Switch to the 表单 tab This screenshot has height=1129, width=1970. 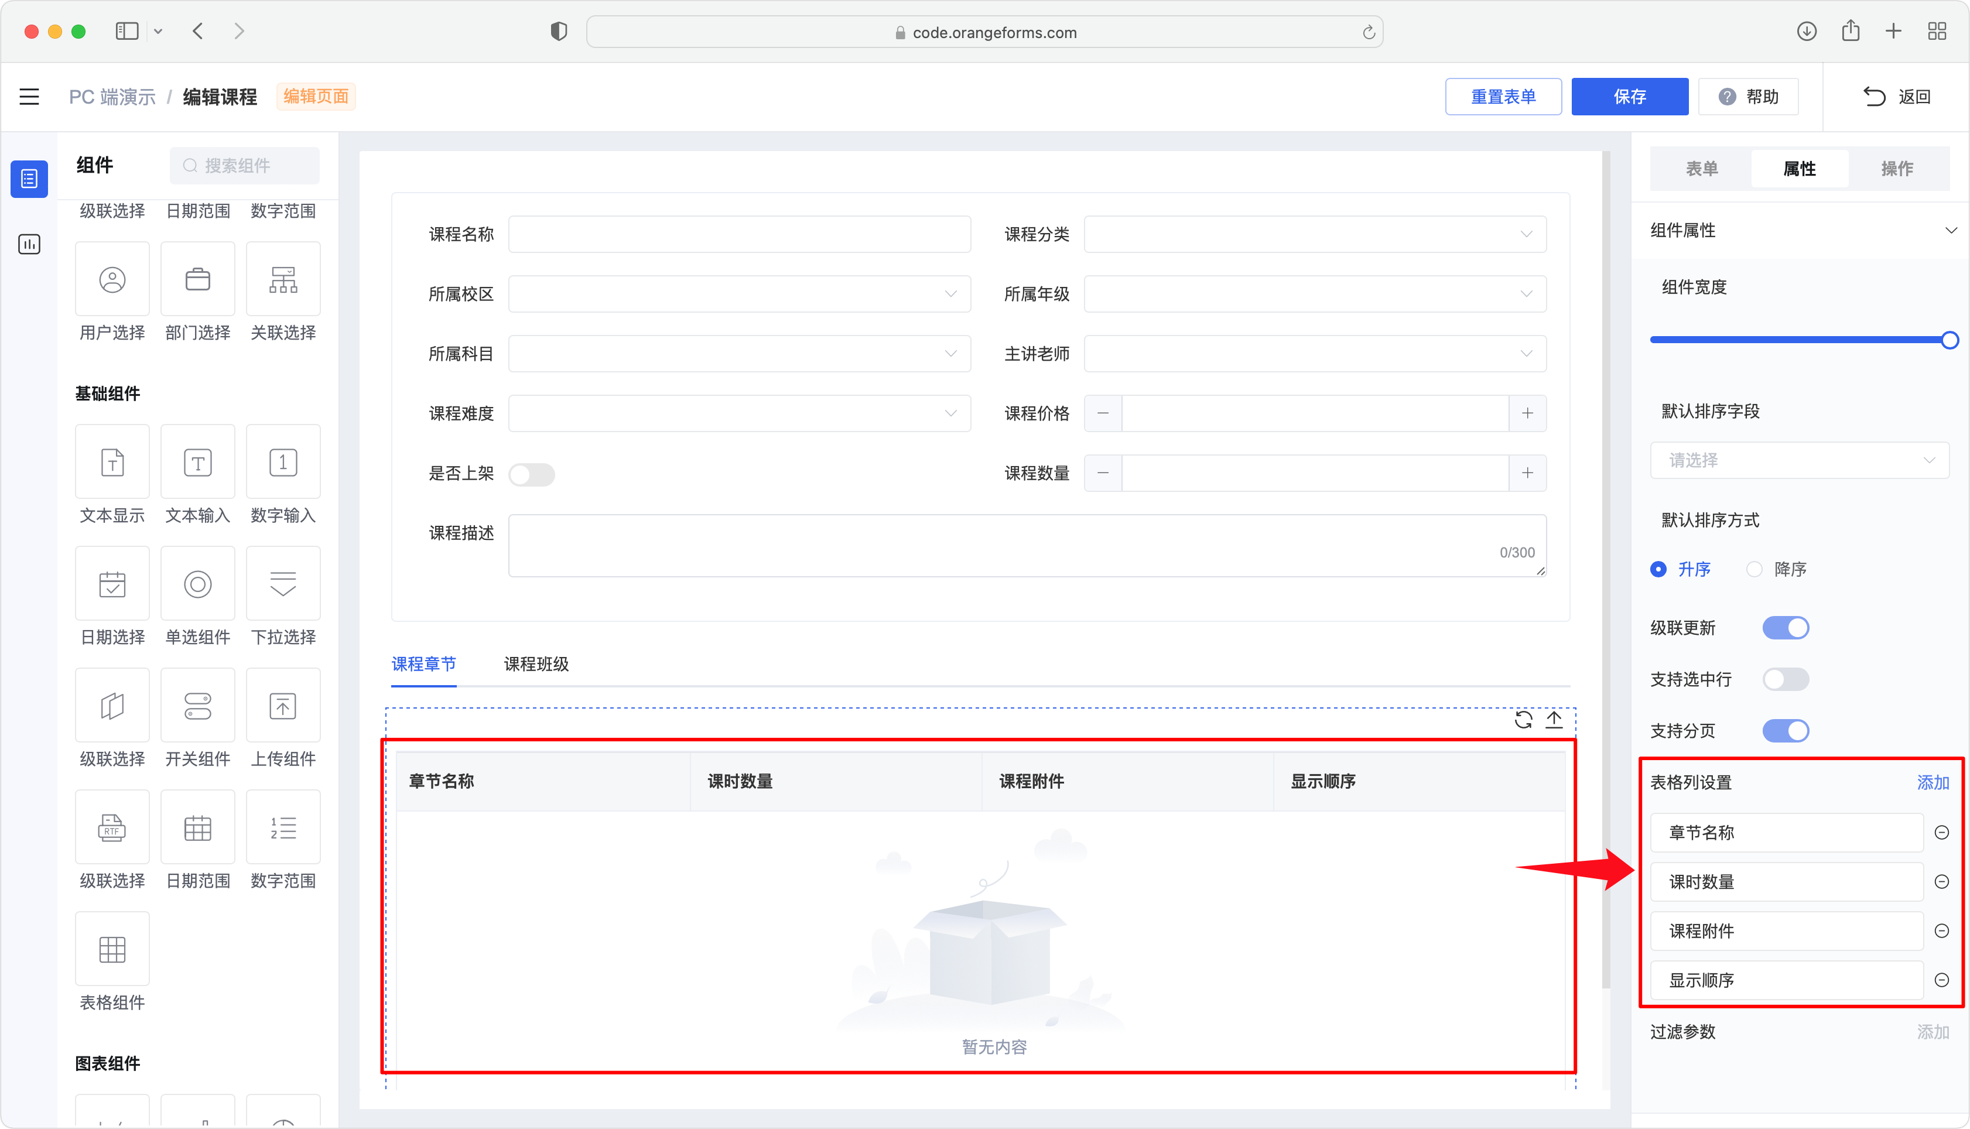click(1702, 168)
